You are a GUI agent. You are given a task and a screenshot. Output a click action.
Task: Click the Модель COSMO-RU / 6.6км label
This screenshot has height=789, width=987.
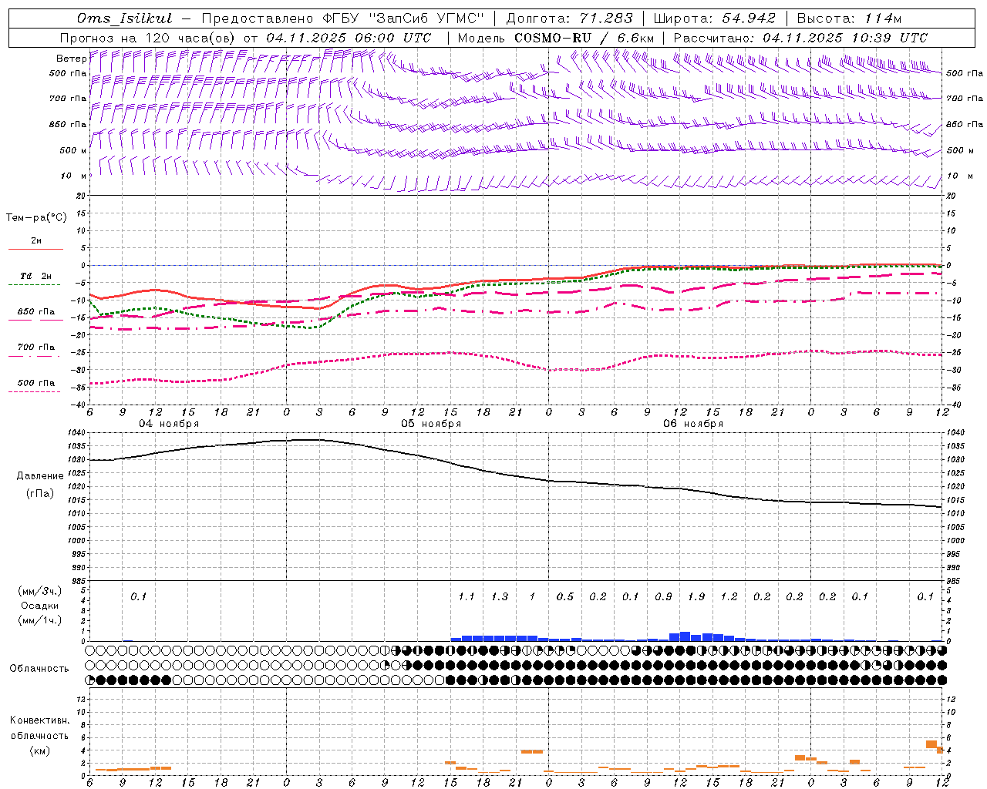pos(556,38)
